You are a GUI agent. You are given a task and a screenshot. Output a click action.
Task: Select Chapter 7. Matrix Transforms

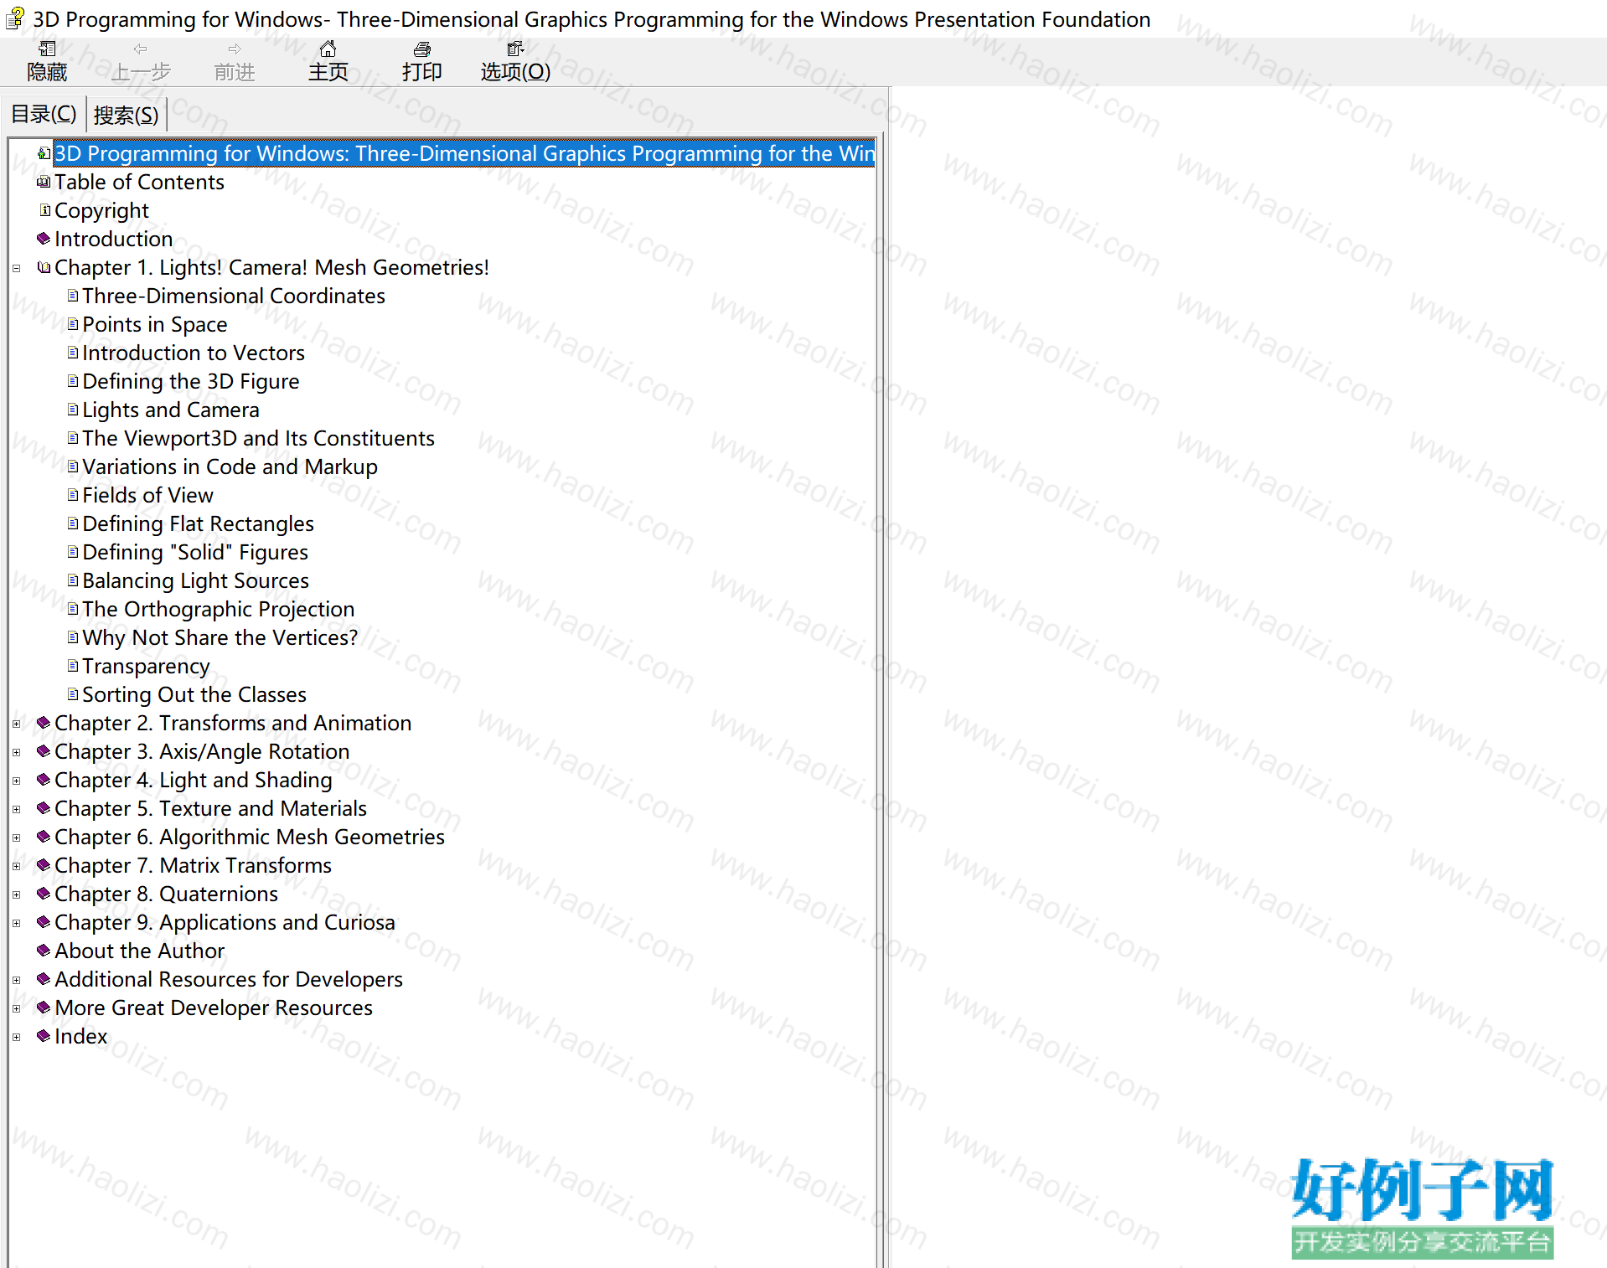(x=193, y=865)
